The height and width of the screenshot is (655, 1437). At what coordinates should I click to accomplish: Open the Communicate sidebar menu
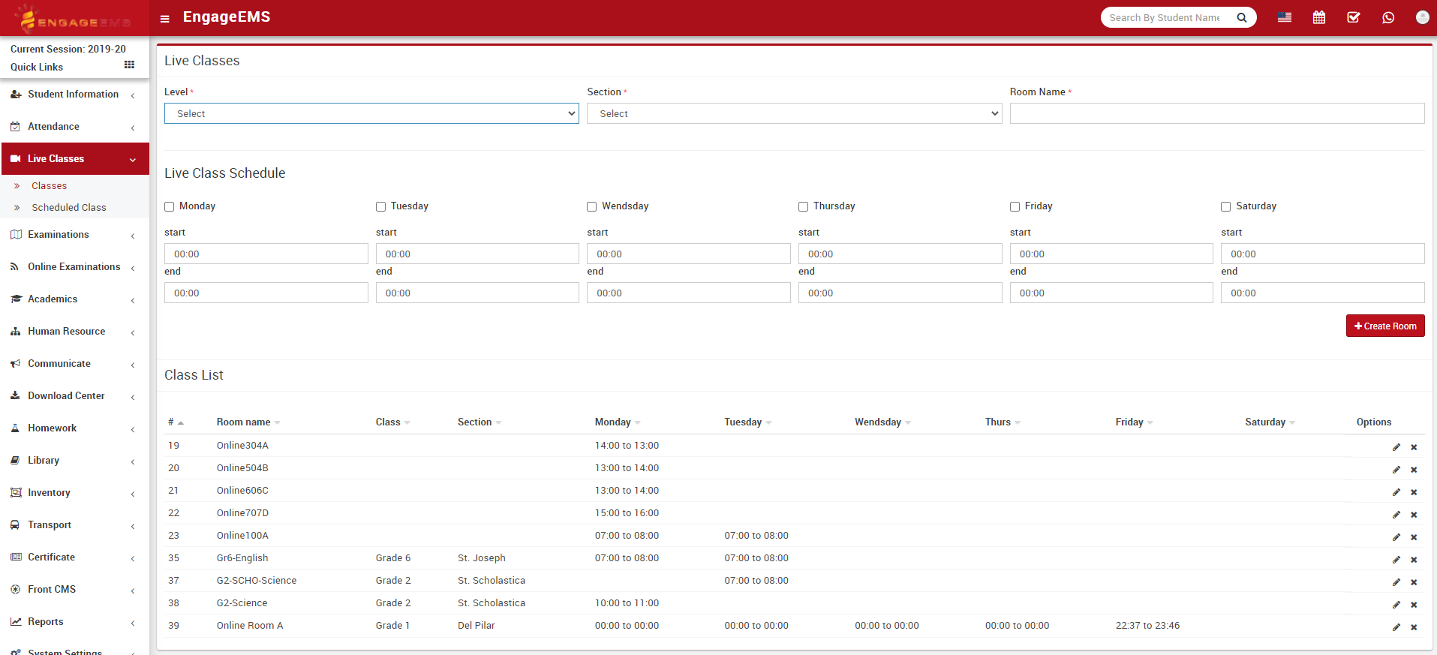point(75,364)
